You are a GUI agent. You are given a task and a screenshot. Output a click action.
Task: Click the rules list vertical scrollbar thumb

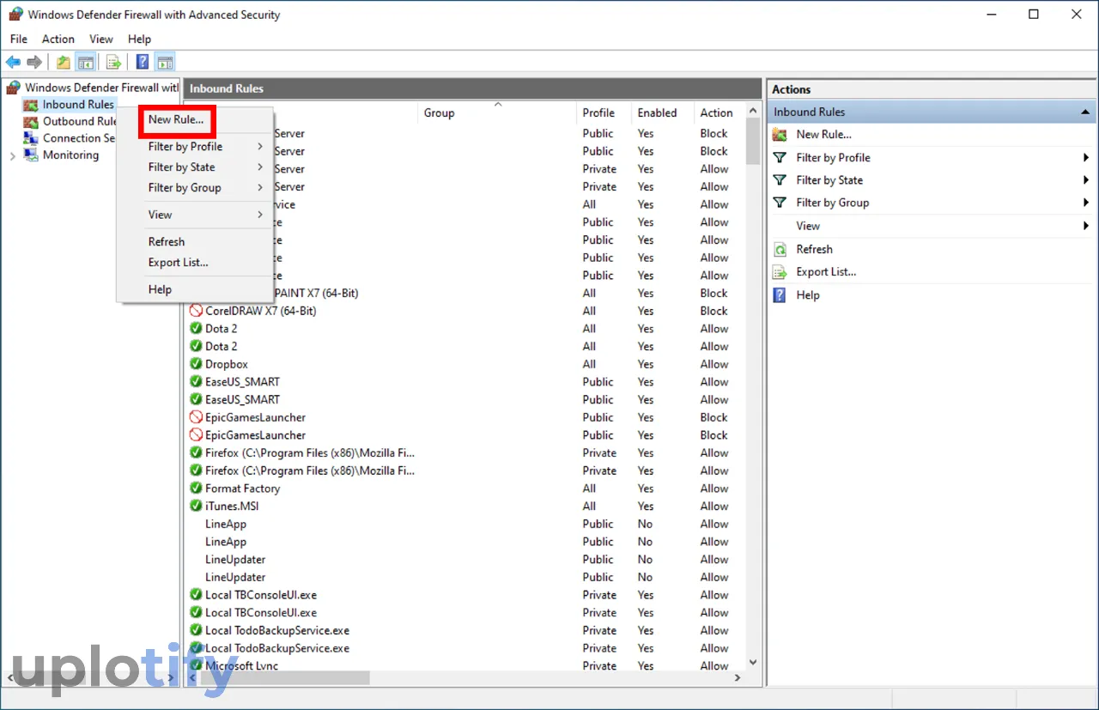pos(753,141)
